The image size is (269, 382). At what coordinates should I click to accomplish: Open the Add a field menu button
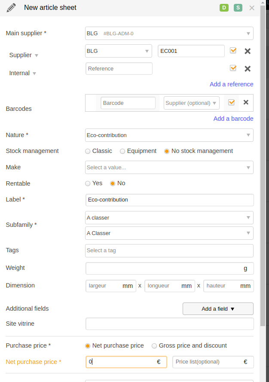(x=218, y=309)
